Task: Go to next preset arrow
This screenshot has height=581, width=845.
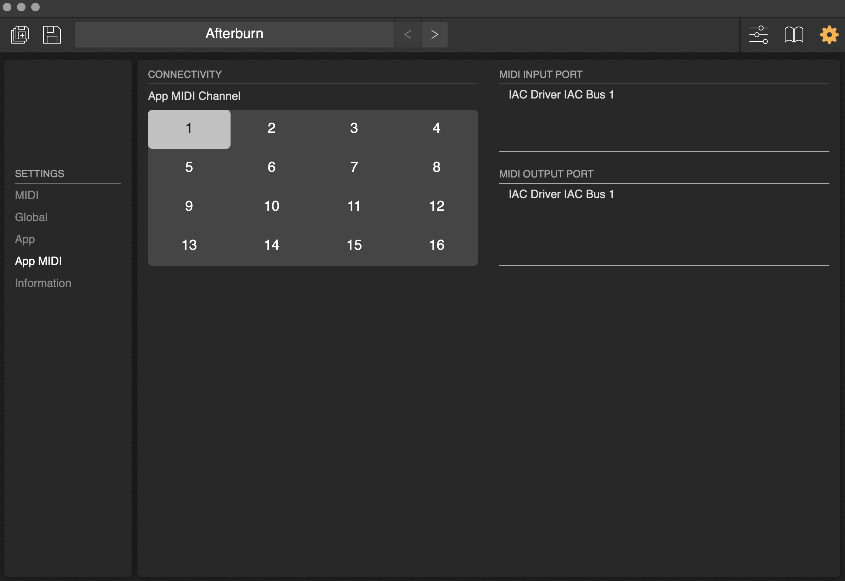Action: pos(435,35)
